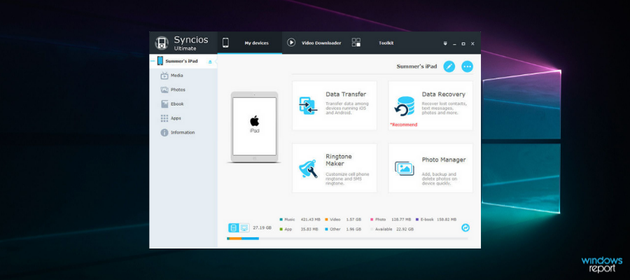The width and height of the screenshot is (630, 280).
Task: Click the Ebook sidebar icon
Action: (x=164, y=104)
